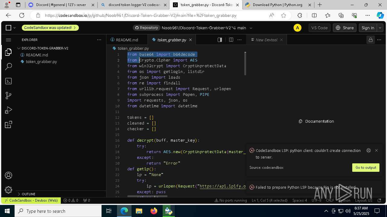Click the Sign In button
Screen dimensions: 387x217
tap(368, 28)
